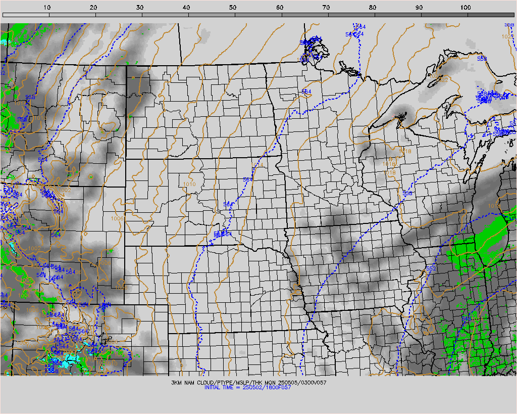Click the 30 label on the cloud scale
The image size is (517, 414).
point(140,8)
